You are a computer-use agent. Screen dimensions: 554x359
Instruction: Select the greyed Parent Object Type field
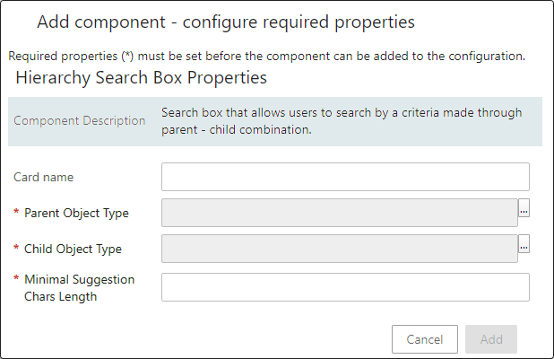(340, 213)
